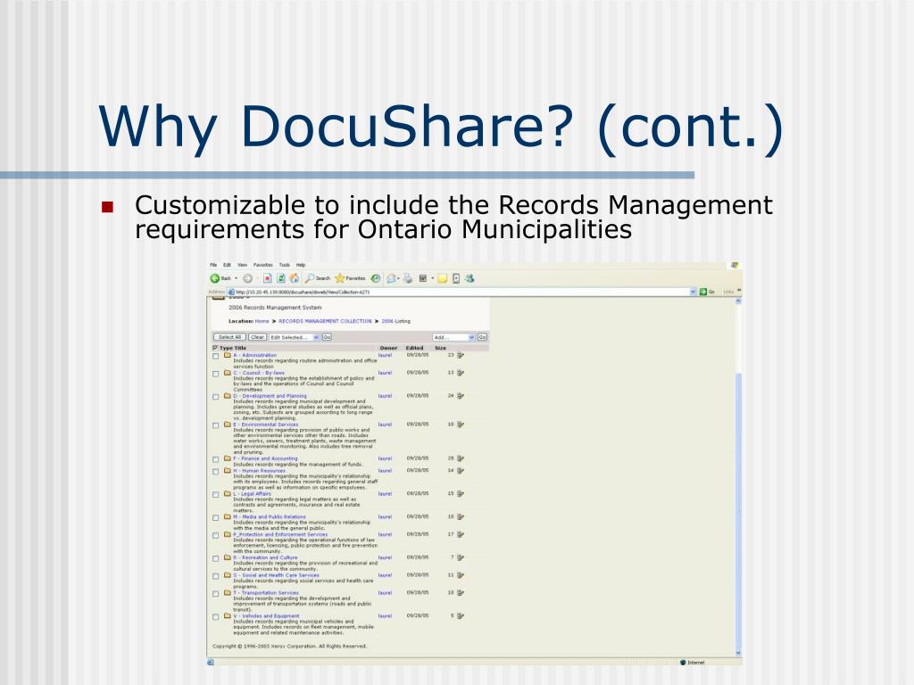Click properties icon in the R - Recreation and Culture row
The width and height of the screenshot is (914, 685).
point(461,557)
